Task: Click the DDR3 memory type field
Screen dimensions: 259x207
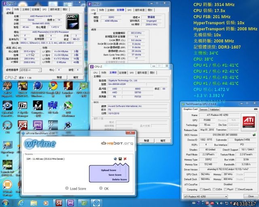Action: (x=111, y=17)
